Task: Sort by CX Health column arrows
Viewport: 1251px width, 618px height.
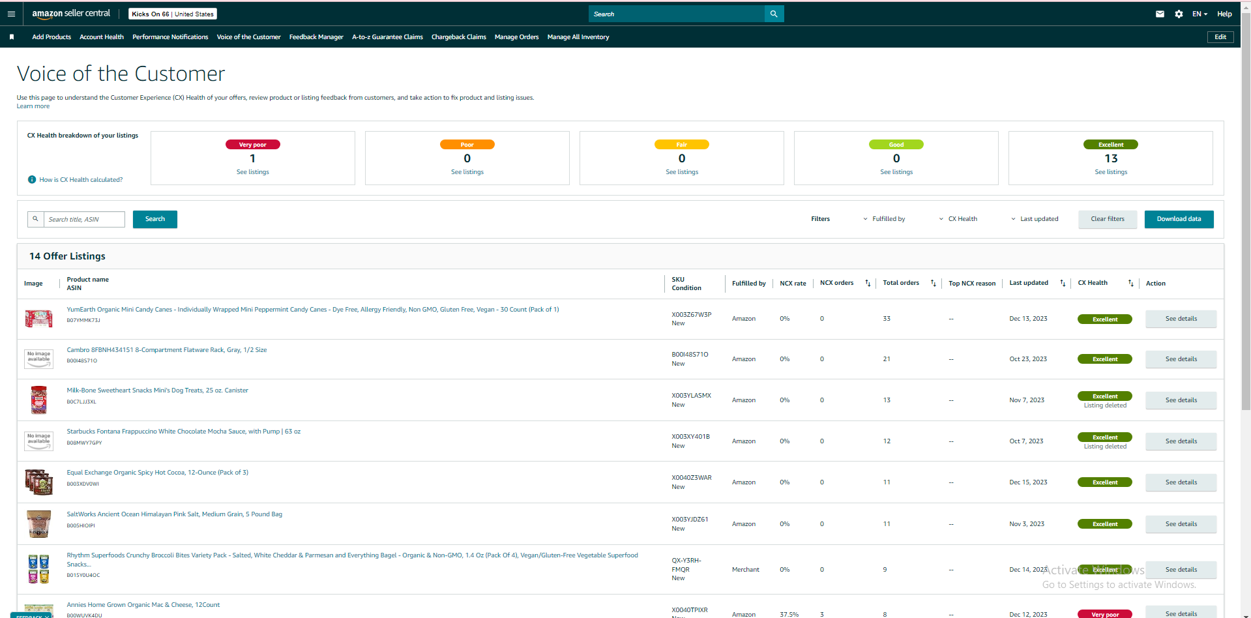Action: pos(1130,283)
